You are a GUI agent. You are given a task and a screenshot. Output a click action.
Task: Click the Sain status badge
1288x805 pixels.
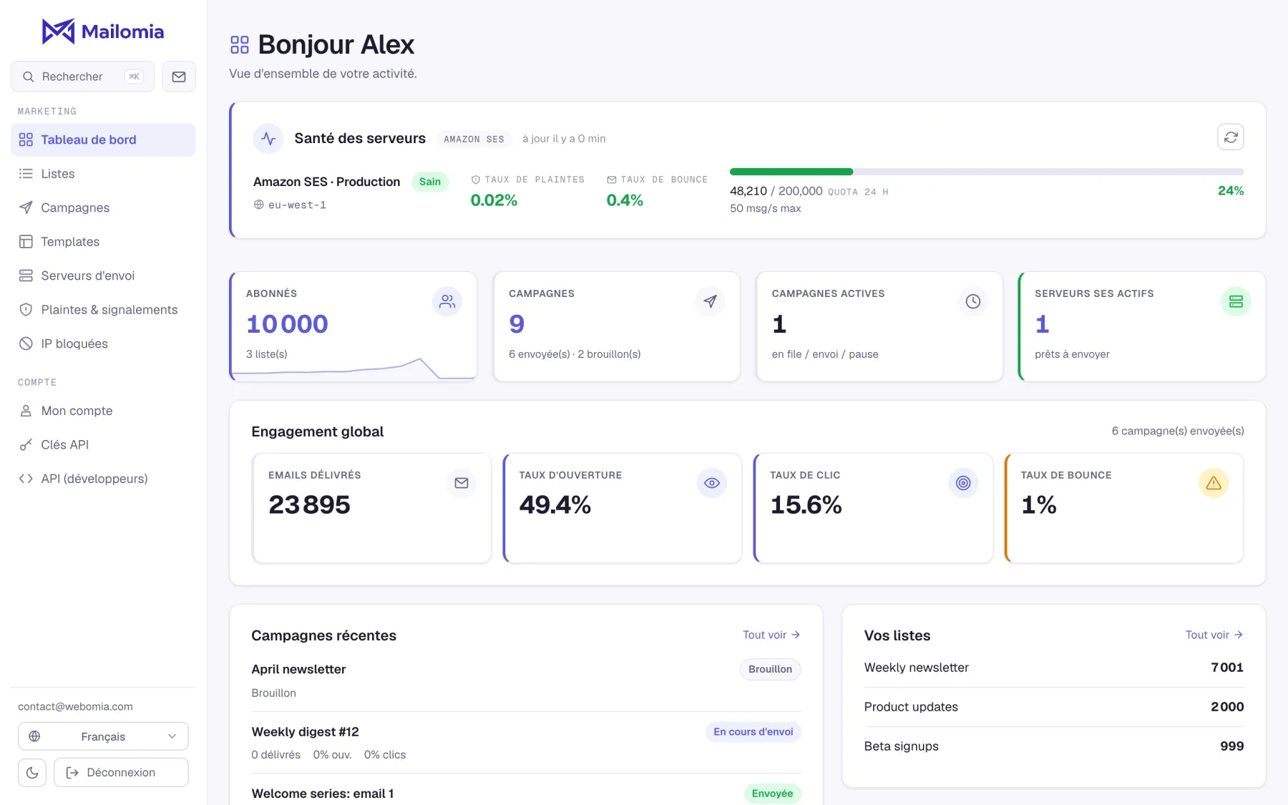point(430,182)
